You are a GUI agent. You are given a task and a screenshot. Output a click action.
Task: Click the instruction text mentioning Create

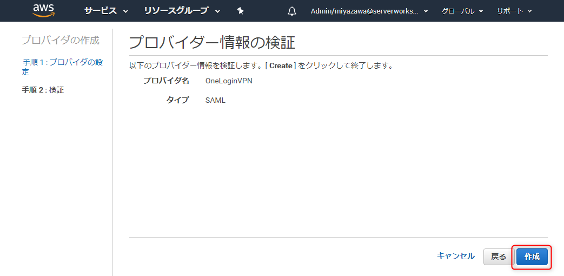click(261, 66)
